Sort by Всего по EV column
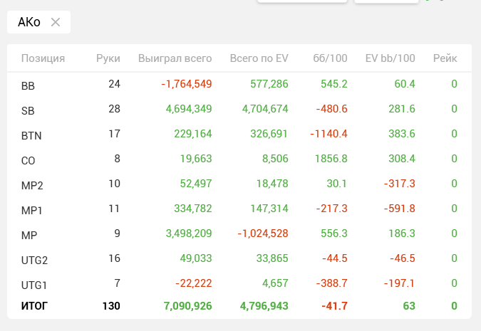The width and height of the screenshot is (481, 331). tap(259, 58)
